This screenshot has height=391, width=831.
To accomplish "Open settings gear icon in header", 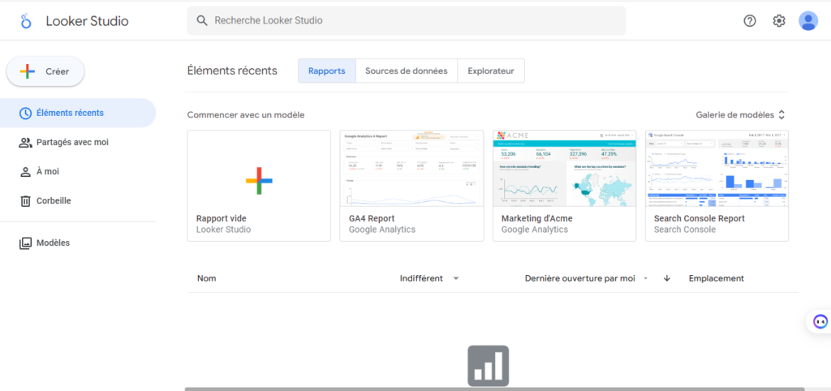I will click(x=778, y=21).
